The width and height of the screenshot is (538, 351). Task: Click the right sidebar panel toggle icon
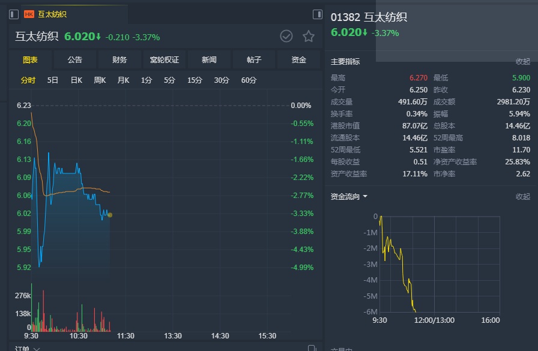[318, 14]
